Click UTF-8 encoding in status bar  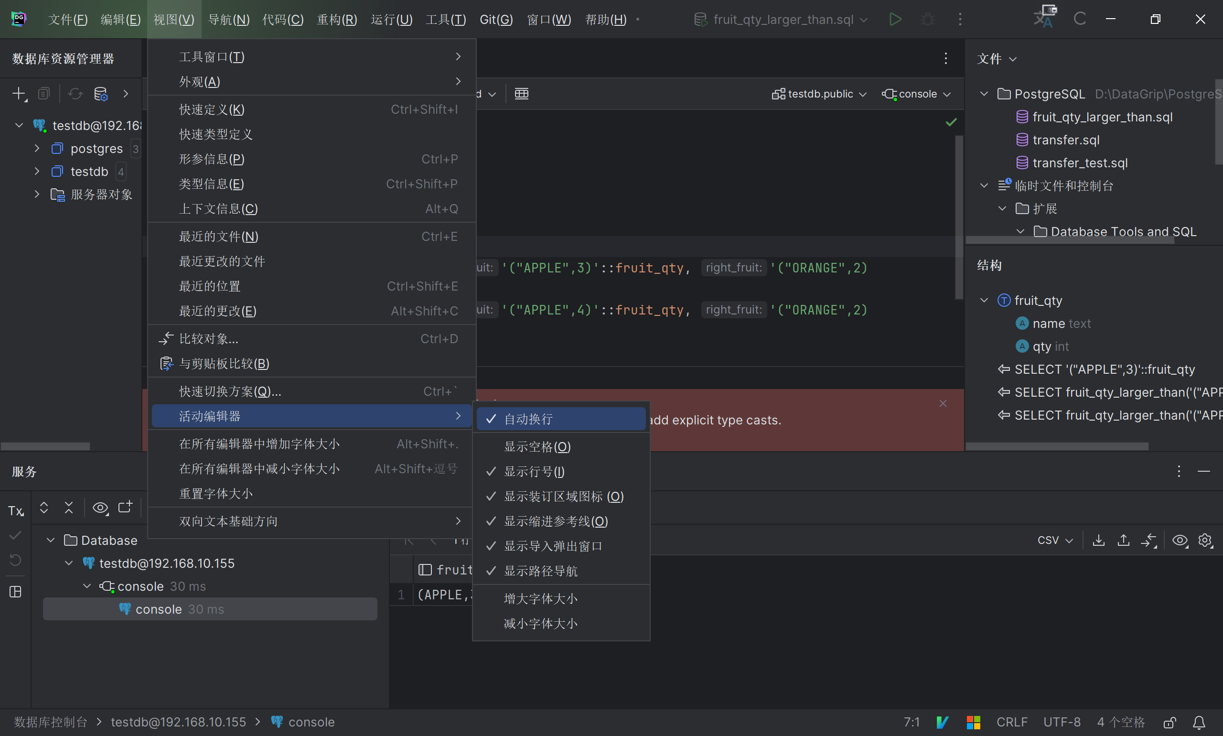1062,723
